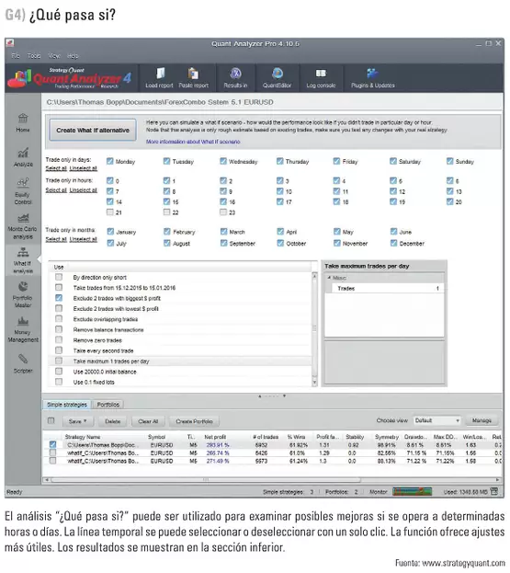Image resolution: width=510 pixels, height=573 pixels.
Task: Sort by % Wins column header
Action: [296, 437]
